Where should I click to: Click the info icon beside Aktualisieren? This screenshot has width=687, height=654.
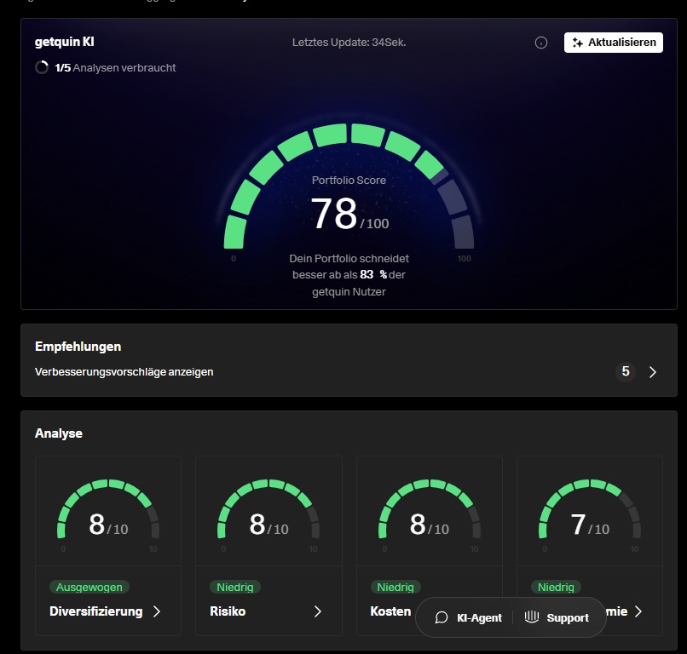tap(541, 43)
